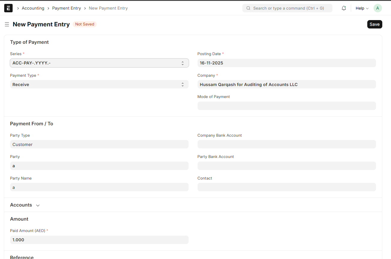Open the Help dropdown menu
391x259 pixels.
(362, 8)
